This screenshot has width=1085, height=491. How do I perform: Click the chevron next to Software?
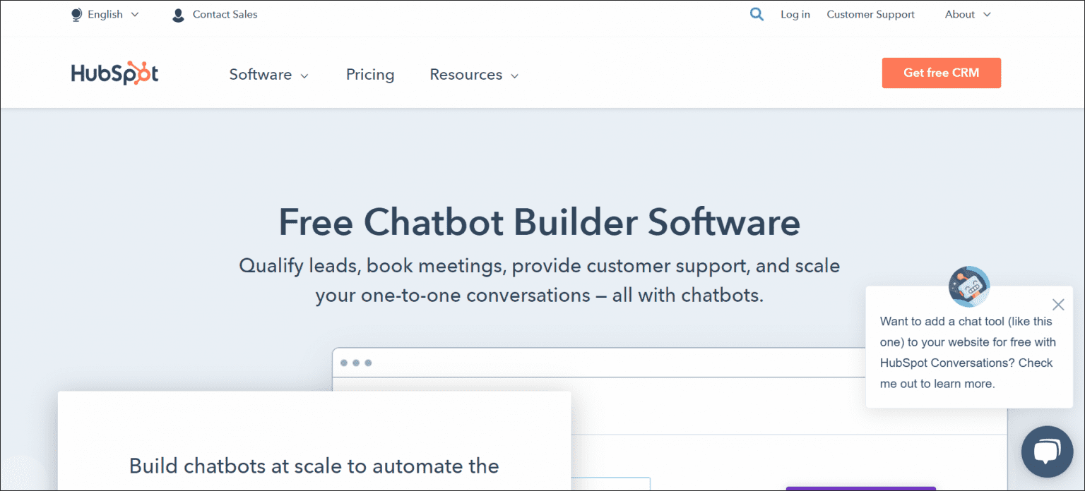click(304, 76)
